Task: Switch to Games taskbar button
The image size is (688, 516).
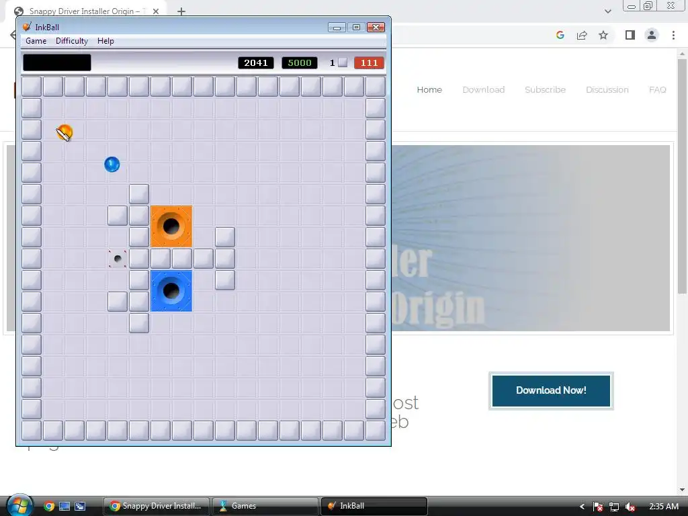Action: 265,506
